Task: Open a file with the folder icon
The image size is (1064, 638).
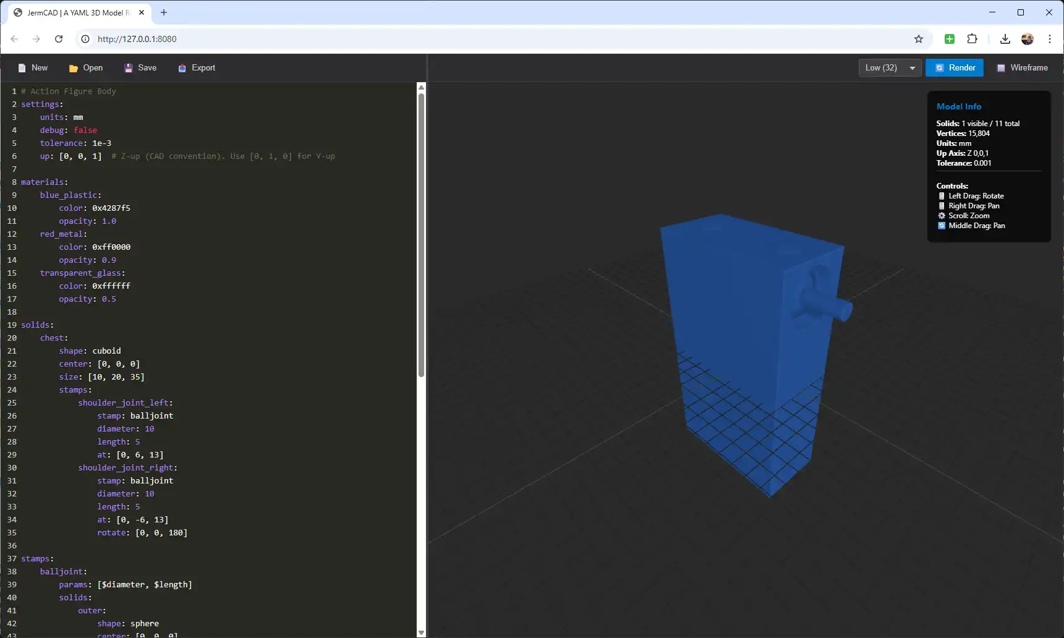Action: tap(74, 68)
